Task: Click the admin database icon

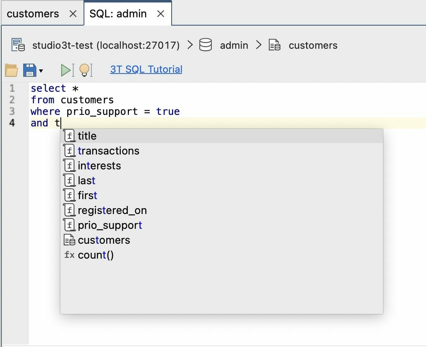Action: tap(206, 45)
